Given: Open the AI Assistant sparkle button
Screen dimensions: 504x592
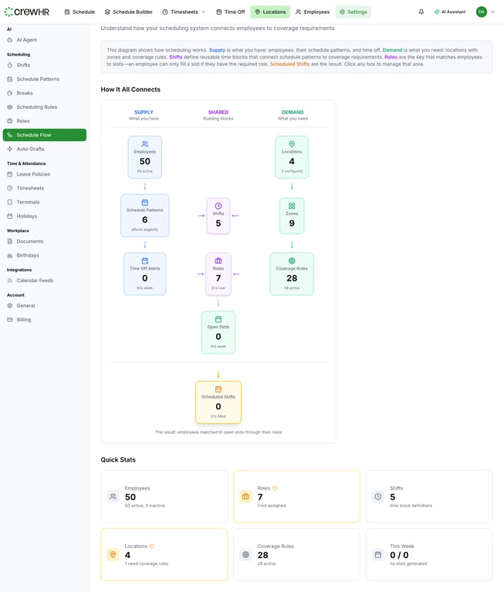Looking at the screenshot, I should tap(450, 12).
